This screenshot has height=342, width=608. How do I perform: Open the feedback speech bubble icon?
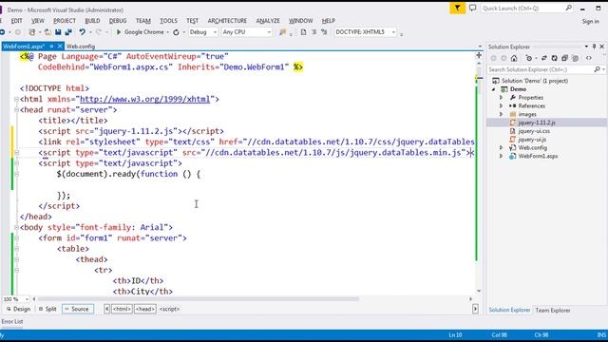(x=473, y=8)
